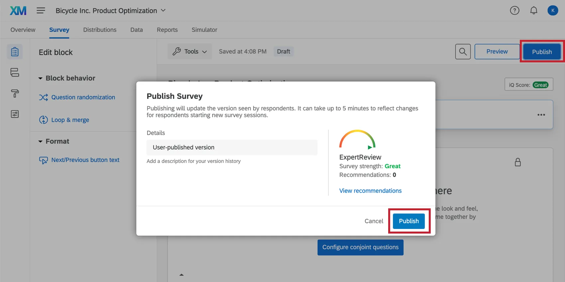Click the version description input field
Screen dimensions: 565x282
pyautogui.click(x=232, y=147)
